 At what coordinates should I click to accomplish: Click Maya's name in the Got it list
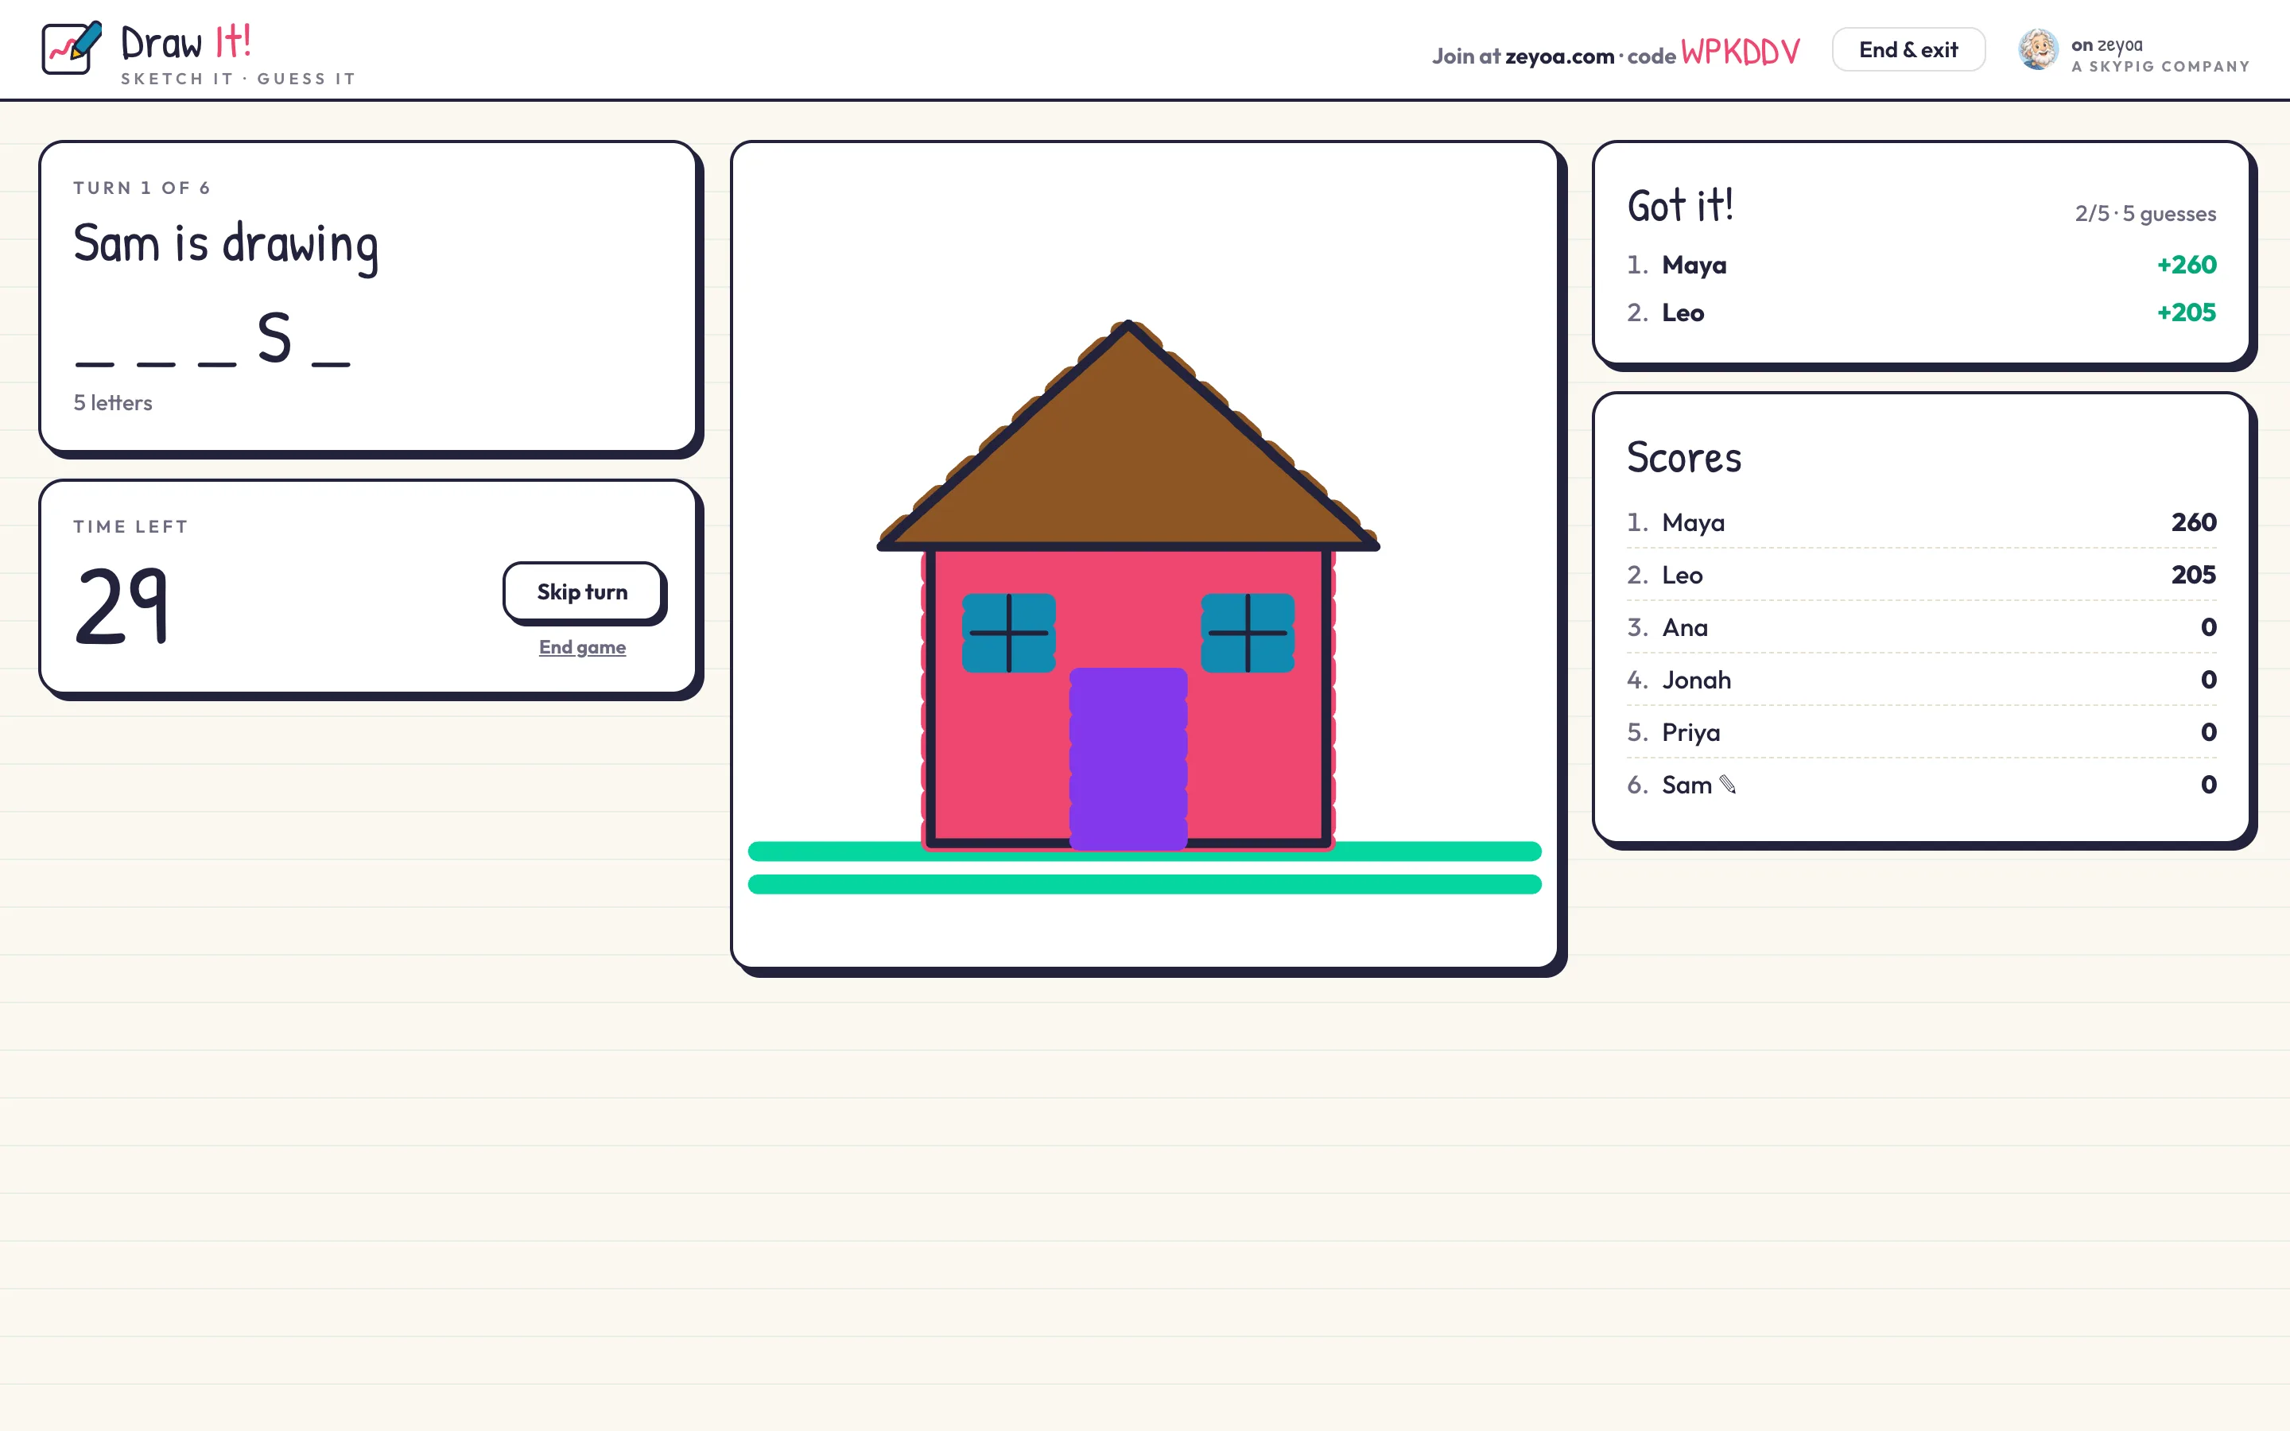(1694, 266)
